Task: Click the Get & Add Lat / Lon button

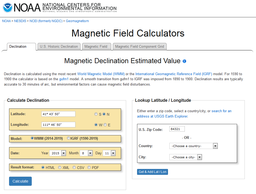Action: (153, 172)
